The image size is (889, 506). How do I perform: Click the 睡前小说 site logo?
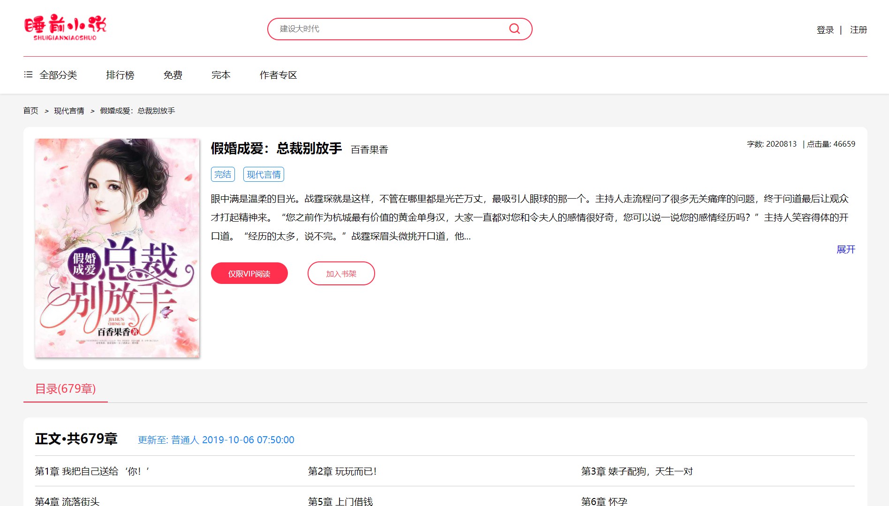tap(65, 28)
